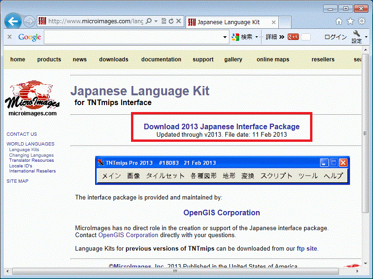Expand the 詳細 more buttons chevron

coord(282,37)
